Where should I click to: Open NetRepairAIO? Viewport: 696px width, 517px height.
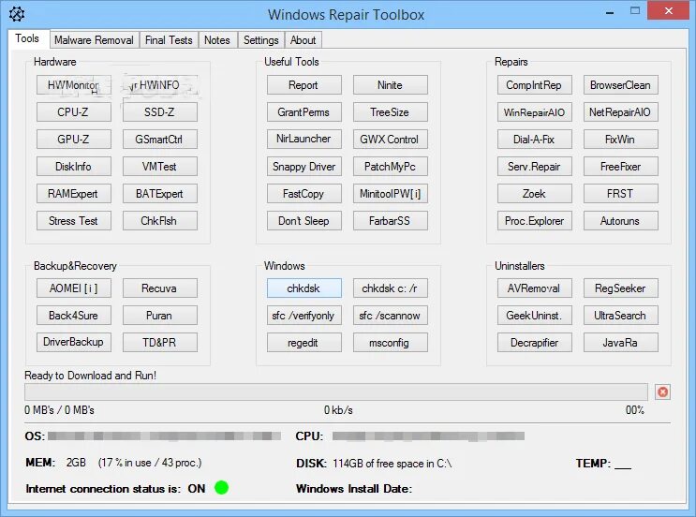click(620, 111)
